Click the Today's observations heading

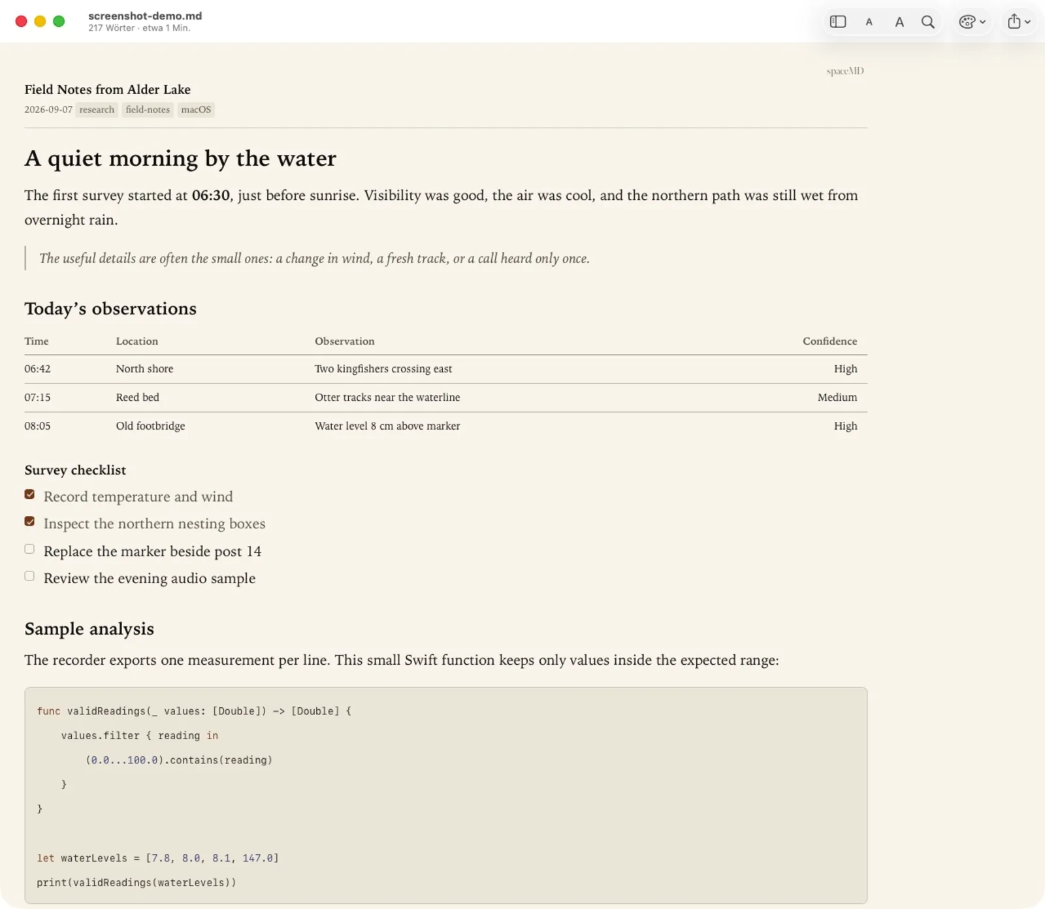pos(110,308)
